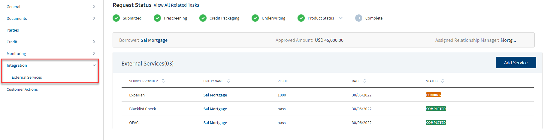
Task: Click the Complete stage arrow icon
Action: pos(359,18)
